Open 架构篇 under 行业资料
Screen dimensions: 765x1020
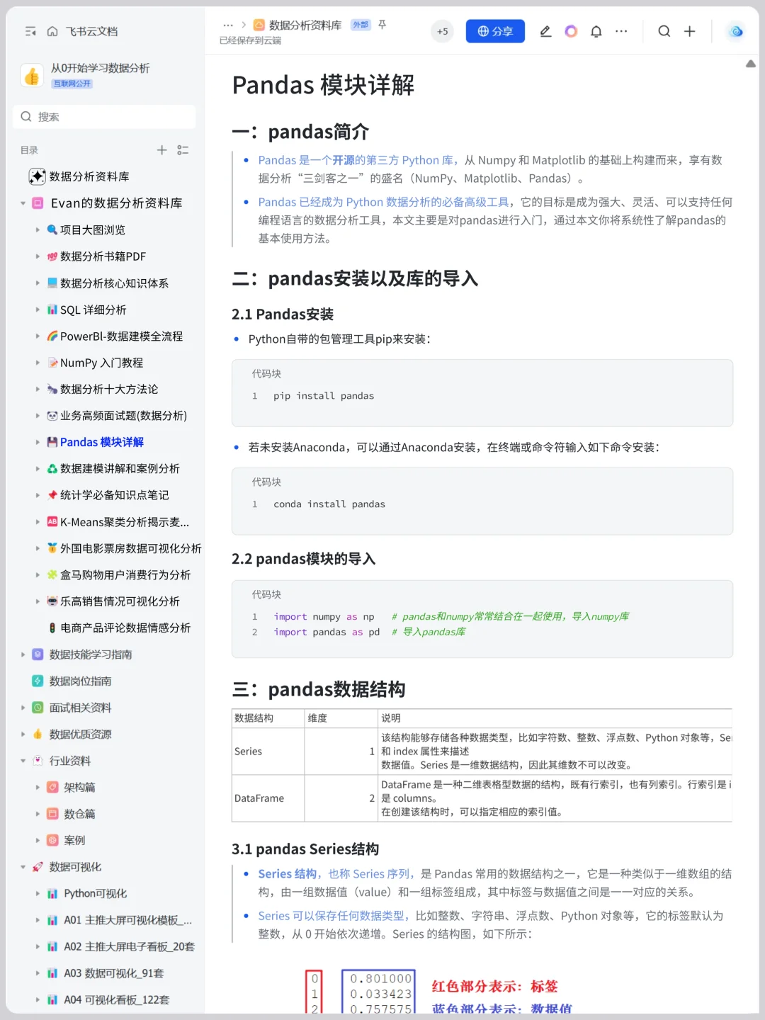[x=79, y=788]
